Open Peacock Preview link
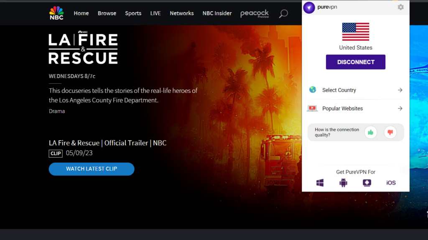Image resolution: width=428 pixels, height=240 pixels. click(x=255, y=14)
